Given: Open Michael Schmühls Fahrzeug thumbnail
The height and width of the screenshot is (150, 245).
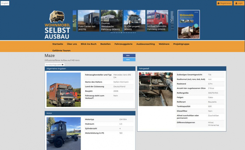Looking at the screenshot, I should point(157,21).
